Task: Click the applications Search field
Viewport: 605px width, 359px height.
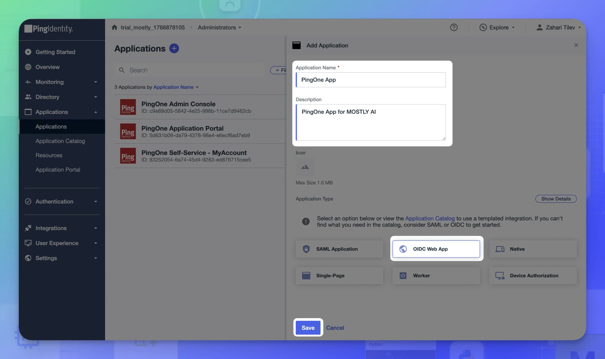Action: tap(189, 70)
